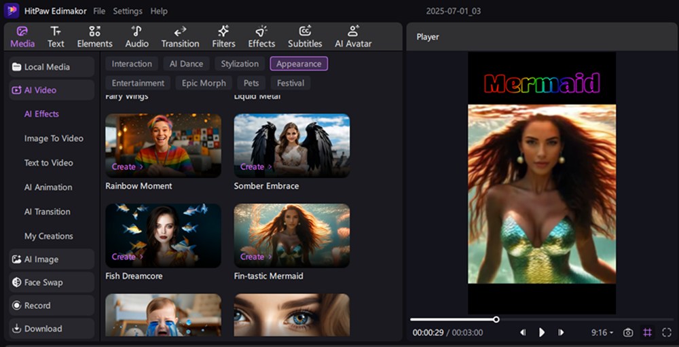Select the Festival category chip

tap(291, 83)
